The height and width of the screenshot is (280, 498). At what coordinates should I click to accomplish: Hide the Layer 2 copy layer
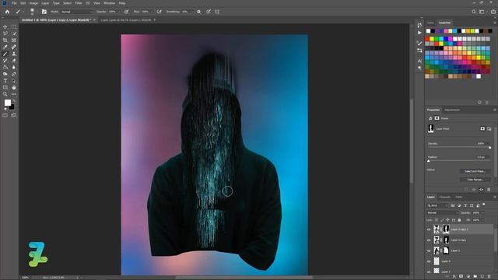(x=429, y=240)
